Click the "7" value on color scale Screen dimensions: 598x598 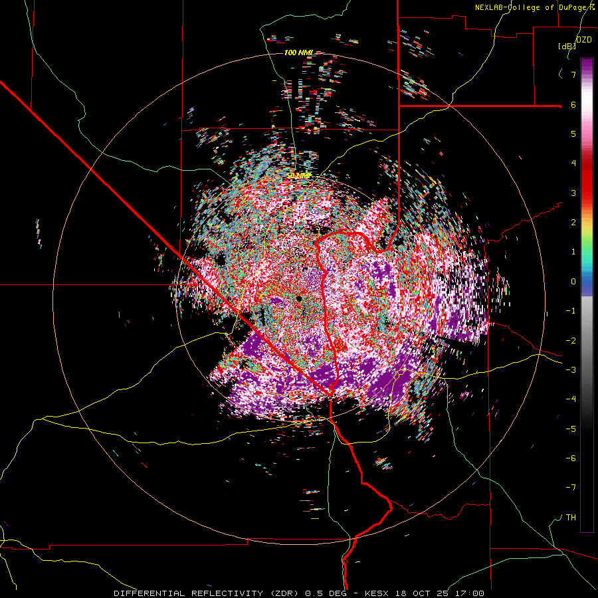click(x=573, y=74)
